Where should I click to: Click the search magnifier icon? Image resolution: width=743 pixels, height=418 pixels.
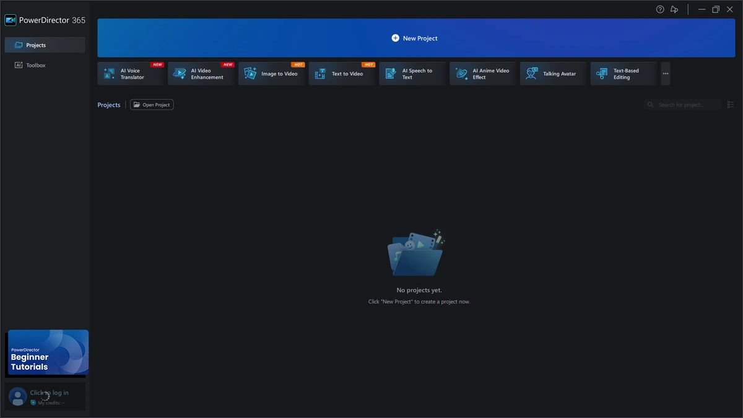[651, 105]
